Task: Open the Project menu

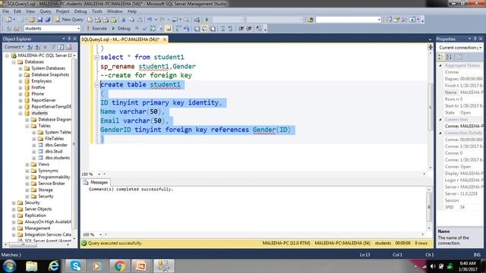Action: tap(62, 11)
